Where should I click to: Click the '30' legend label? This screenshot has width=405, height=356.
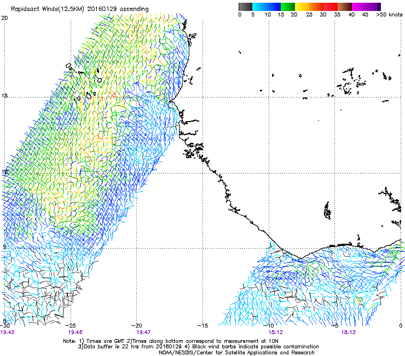323,14
